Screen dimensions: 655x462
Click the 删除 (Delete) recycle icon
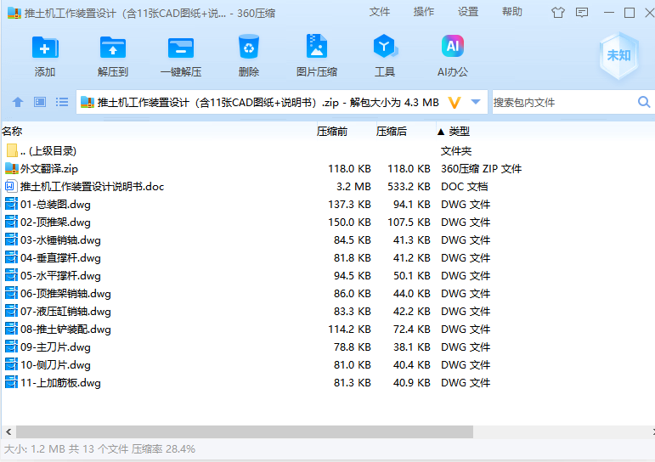(x=249, y=47)
